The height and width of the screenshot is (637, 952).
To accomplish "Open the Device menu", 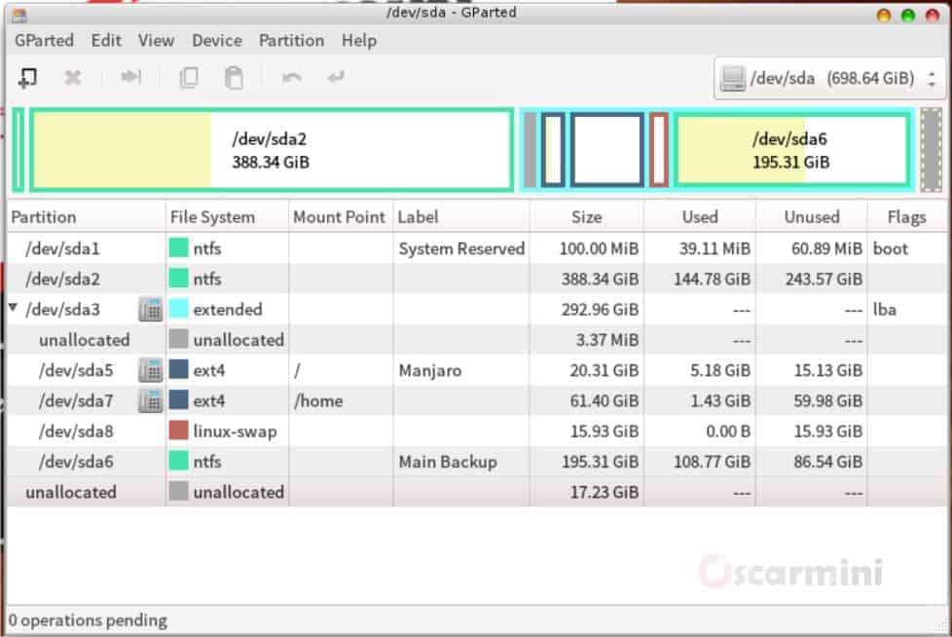I will tap(216, 40).
